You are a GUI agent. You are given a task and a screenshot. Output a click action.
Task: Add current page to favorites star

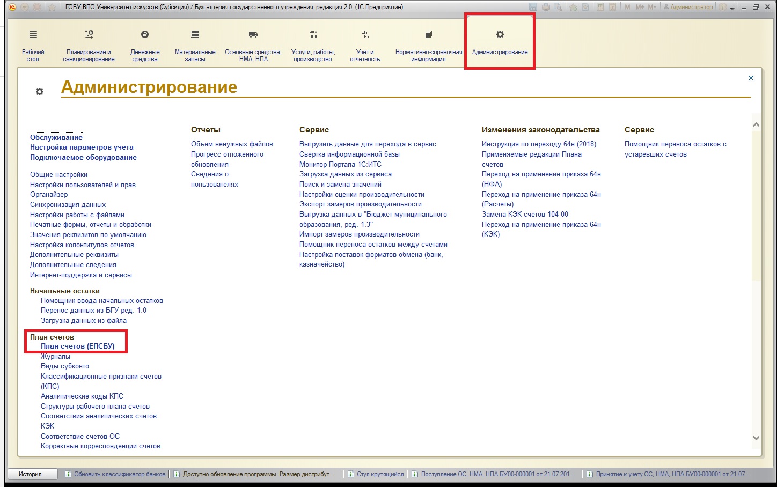pos(52,7)
